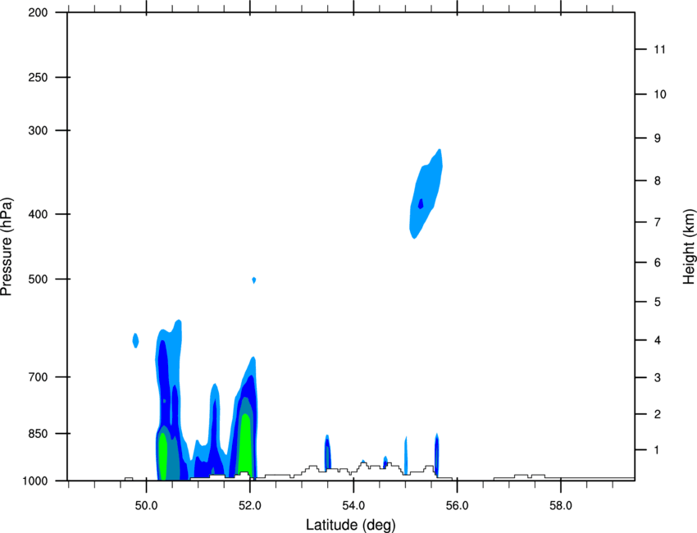
Task: Select the 500 pressure tick label
Action: [38, 279]
